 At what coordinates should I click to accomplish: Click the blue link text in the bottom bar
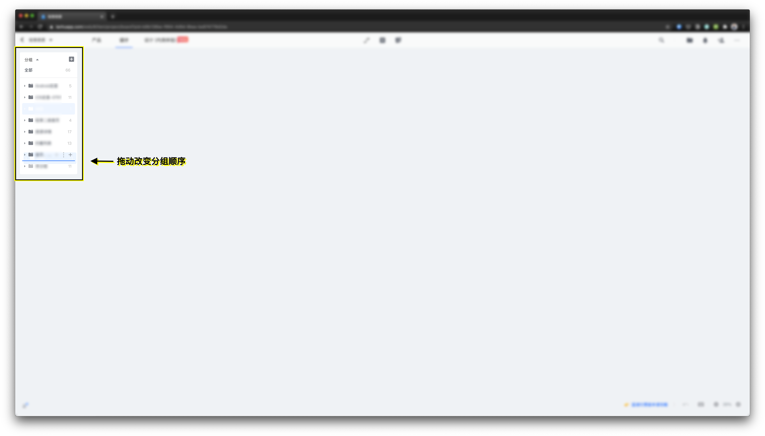(x=649, y=404)
